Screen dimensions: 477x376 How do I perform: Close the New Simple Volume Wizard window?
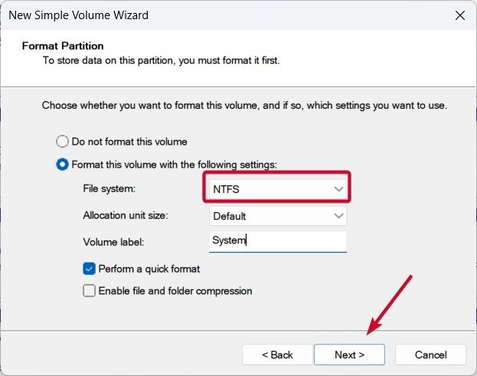(459, 15)
